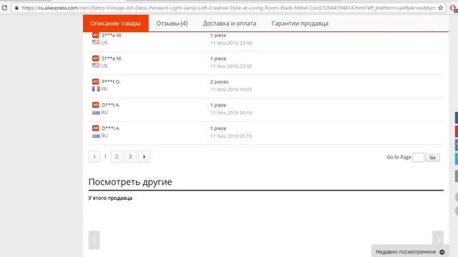Click the secure padlock icon in the address bar
458x257 pixels.
[x=16, y=8]
